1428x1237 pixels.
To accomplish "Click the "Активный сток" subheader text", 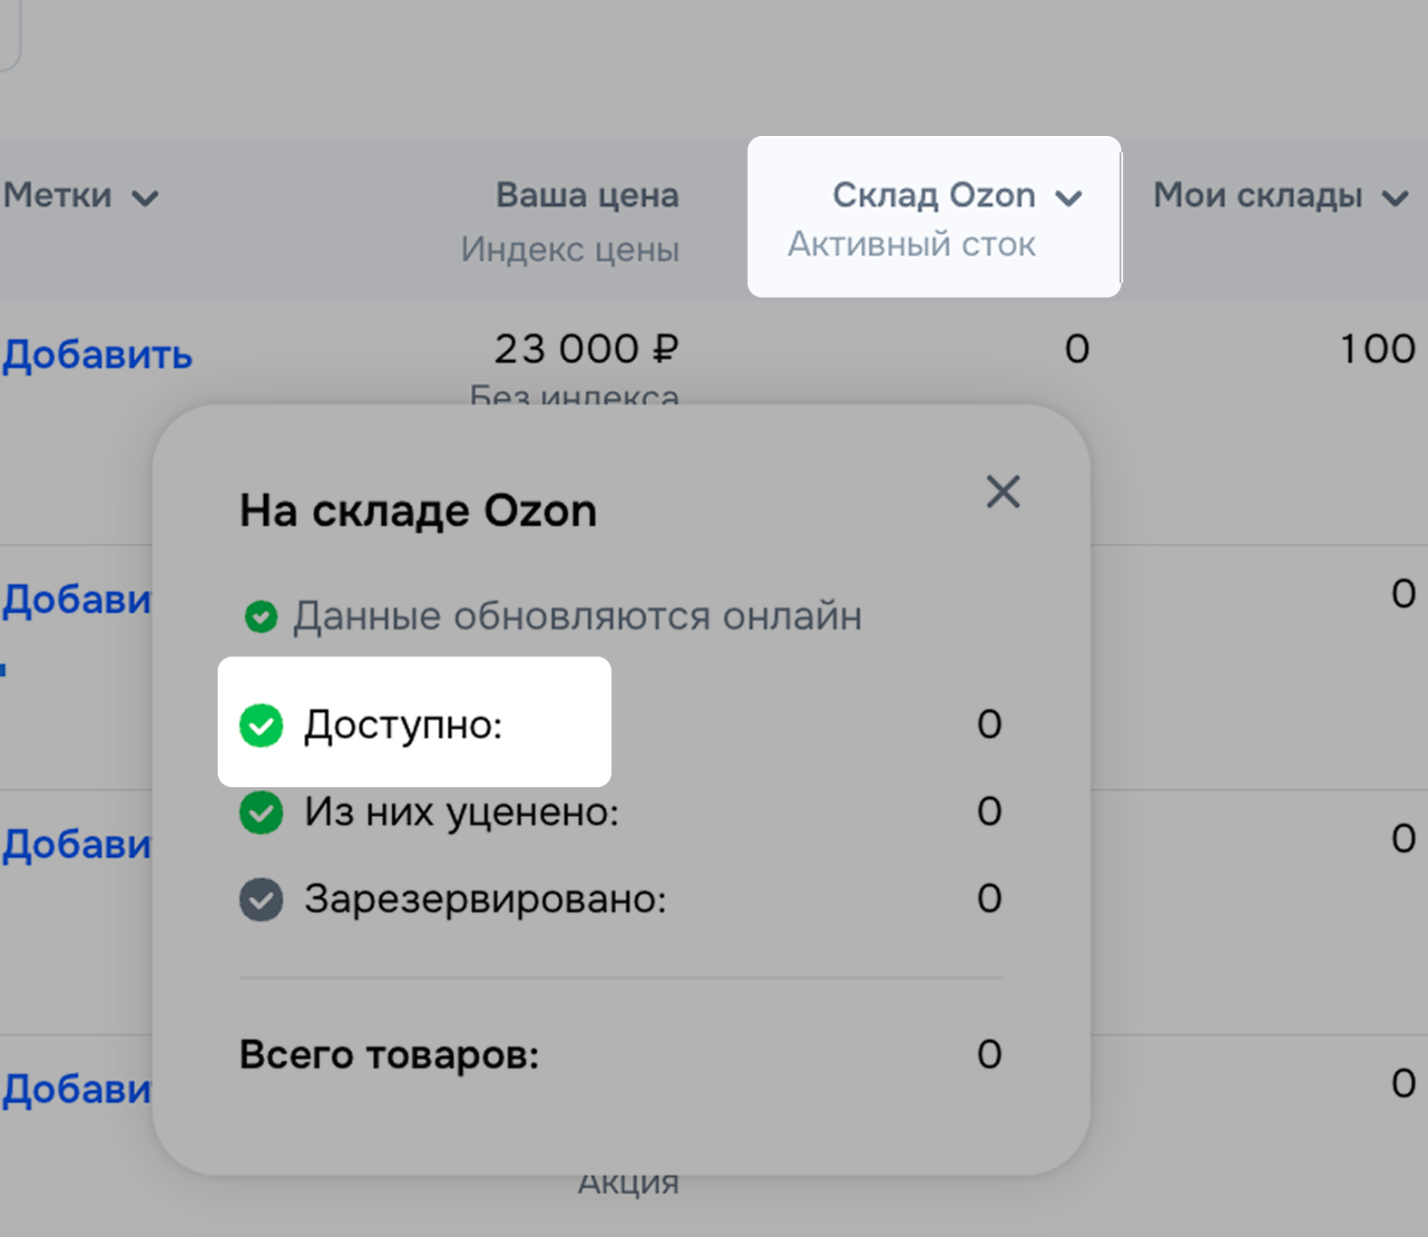I will point(911,244).
